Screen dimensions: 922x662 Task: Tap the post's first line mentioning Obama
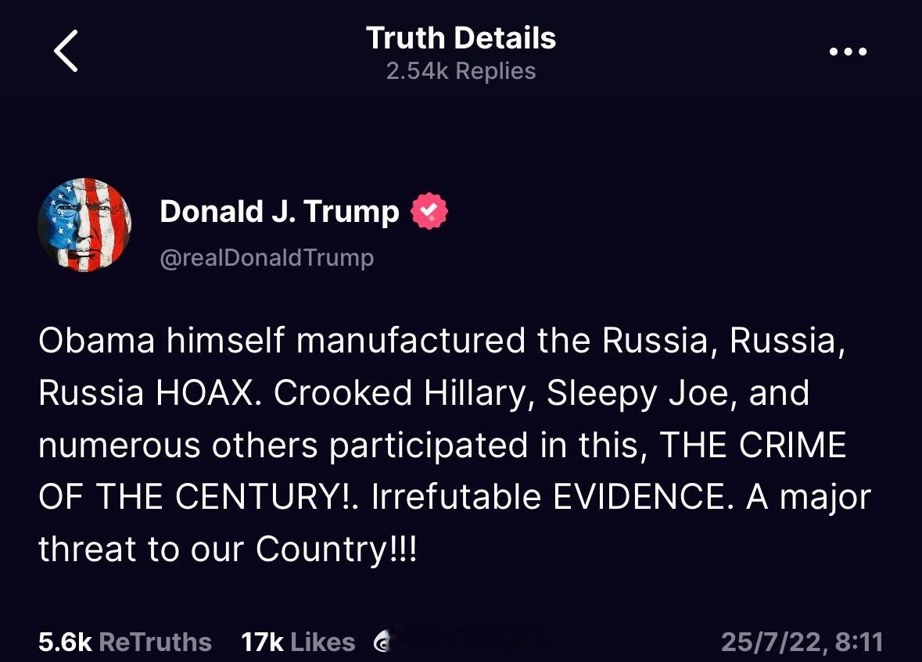coord(442,341)
